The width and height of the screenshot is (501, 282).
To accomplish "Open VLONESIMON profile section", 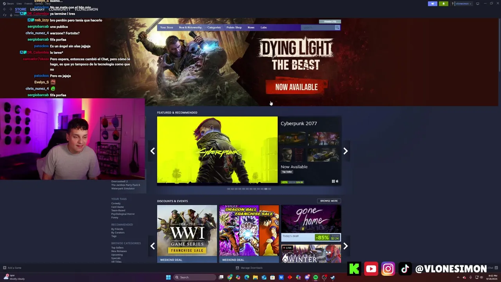I will click(x=86, y=9).
